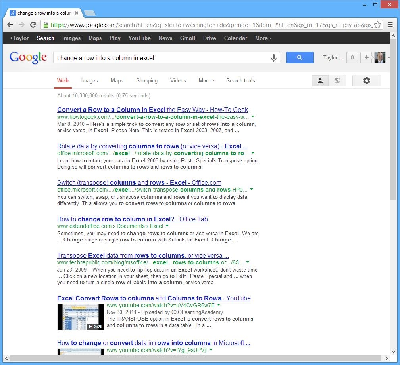Select YouTube in the top bar
This screenshot has width=400, height=365.
pos(139,38)
